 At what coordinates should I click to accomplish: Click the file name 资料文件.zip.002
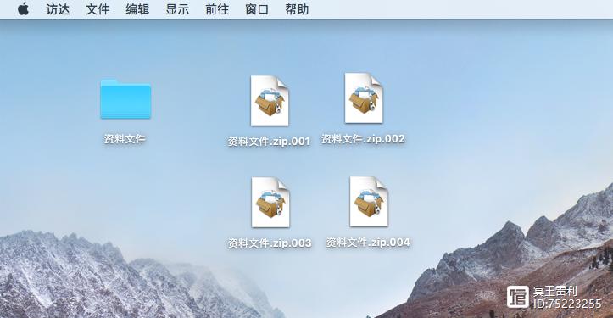363,139
